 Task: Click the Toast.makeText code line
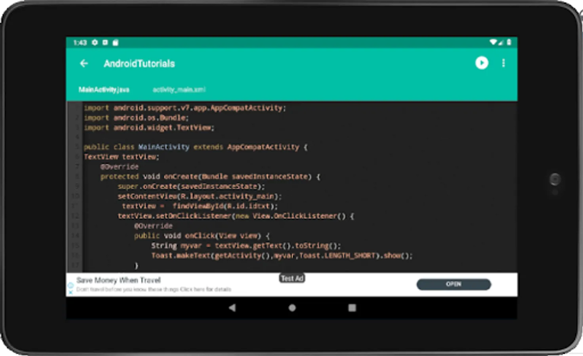click(282, 256)
